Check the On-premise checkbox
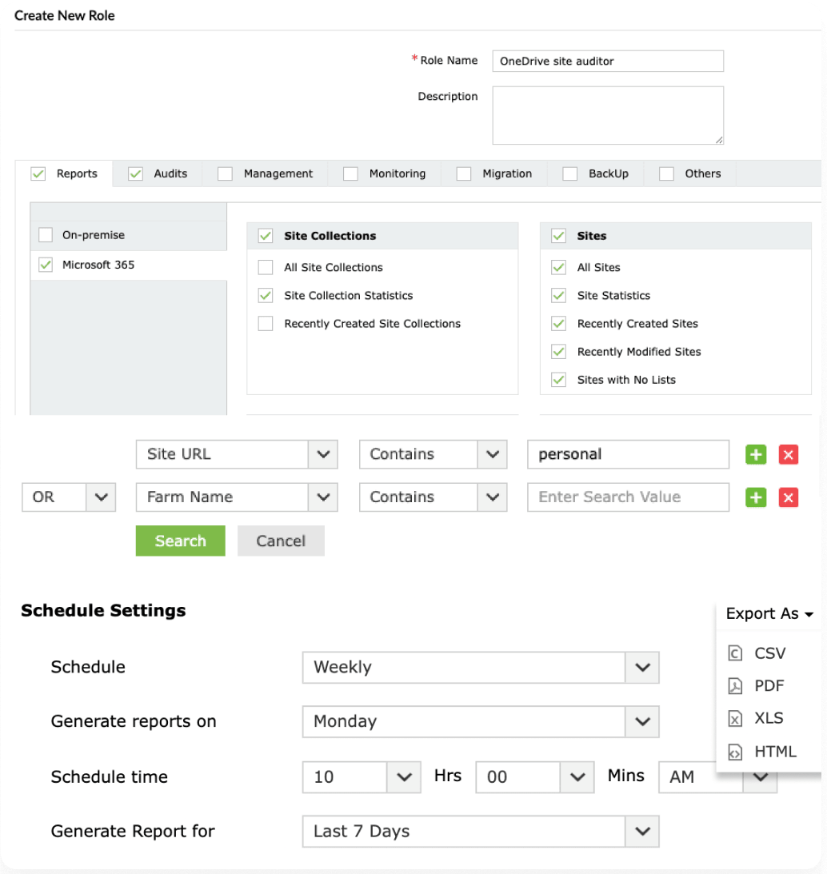Image resolution: width=827 pixels, height=874 pixels. 46,234
